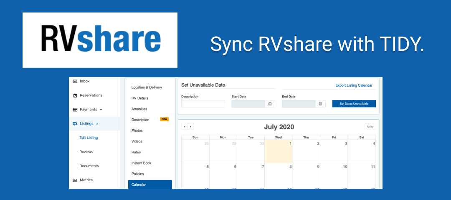Click the Set Unavailable Date heading
The height and width of the screenshot is (200, 451).
point(203,85)
